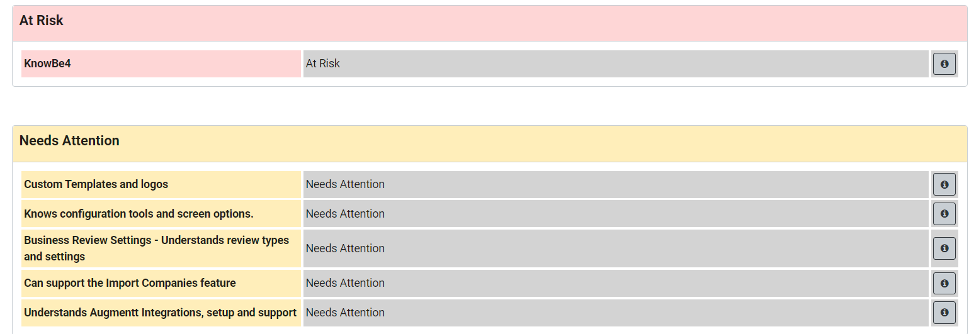
Task: Click Needs Attention status for Business Review Settings
Action: pyautogui.click(x=616, y=248)
